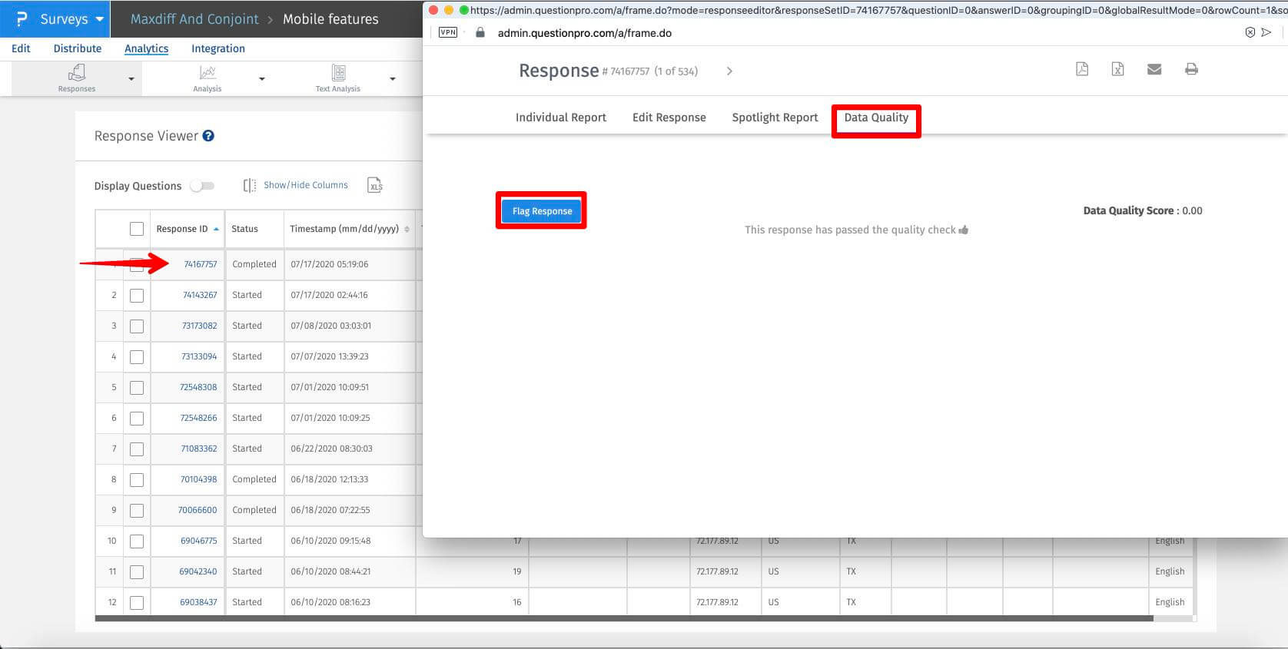Image resolution: width=1288 pixels, height=649 pixels.
Task: Click the admin.questionpro.com address field
Action: click(585, 33)
